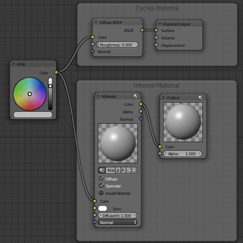
Task: Select the RGB node title
Action: click(21, 64)
